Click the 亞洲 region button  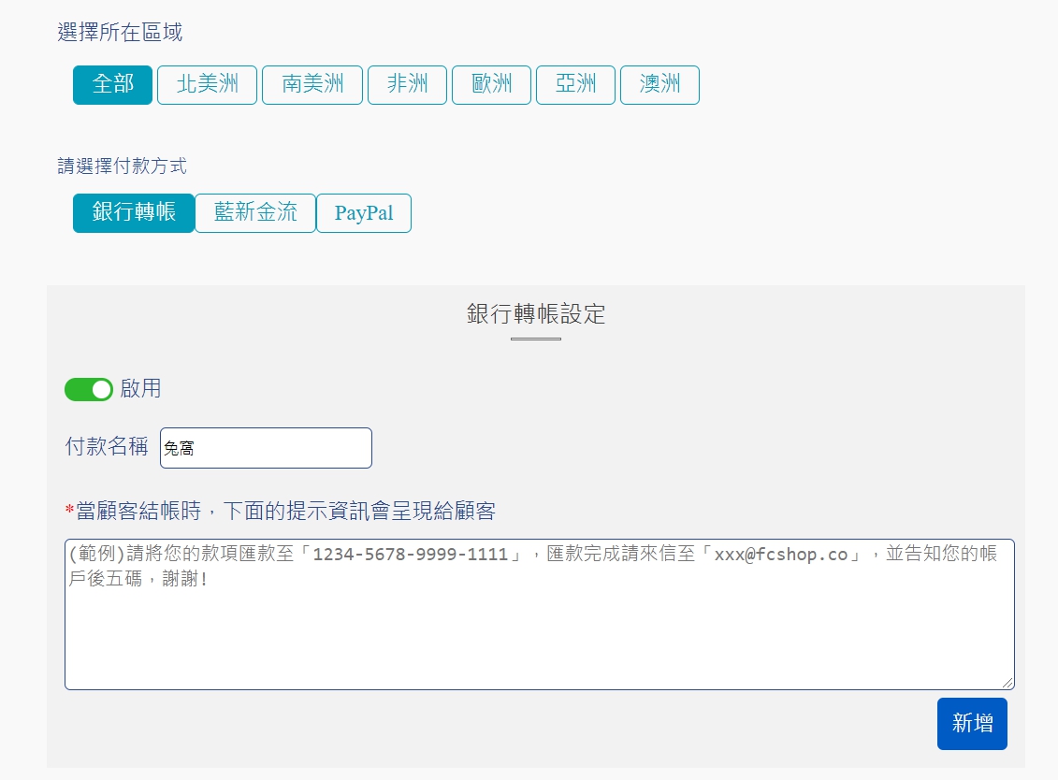[x=575, y=85]
